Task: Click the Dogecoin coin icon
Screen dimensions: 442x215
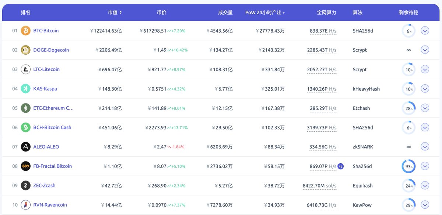Action: 25,50
